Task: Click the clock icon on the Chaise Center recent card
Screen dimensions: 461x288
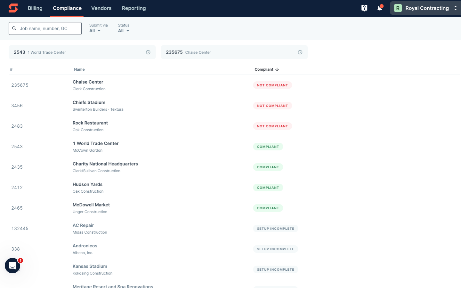Action: 300,52
